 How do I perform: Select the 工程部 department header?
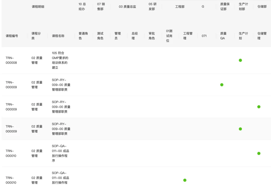coord(180,7)
